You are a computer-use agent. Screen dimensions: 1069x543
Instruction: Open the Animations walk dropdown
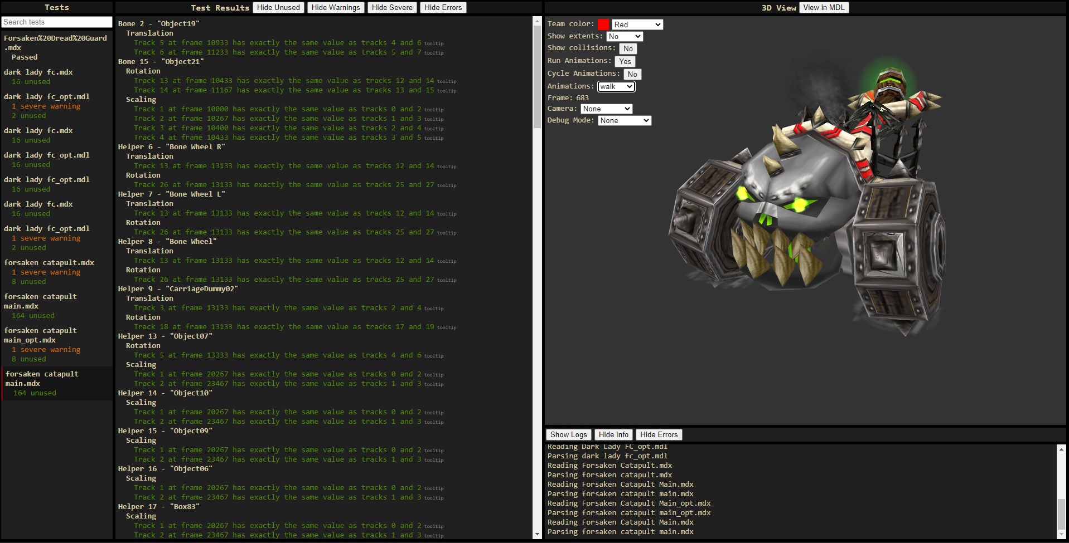(x=616, y=86)
